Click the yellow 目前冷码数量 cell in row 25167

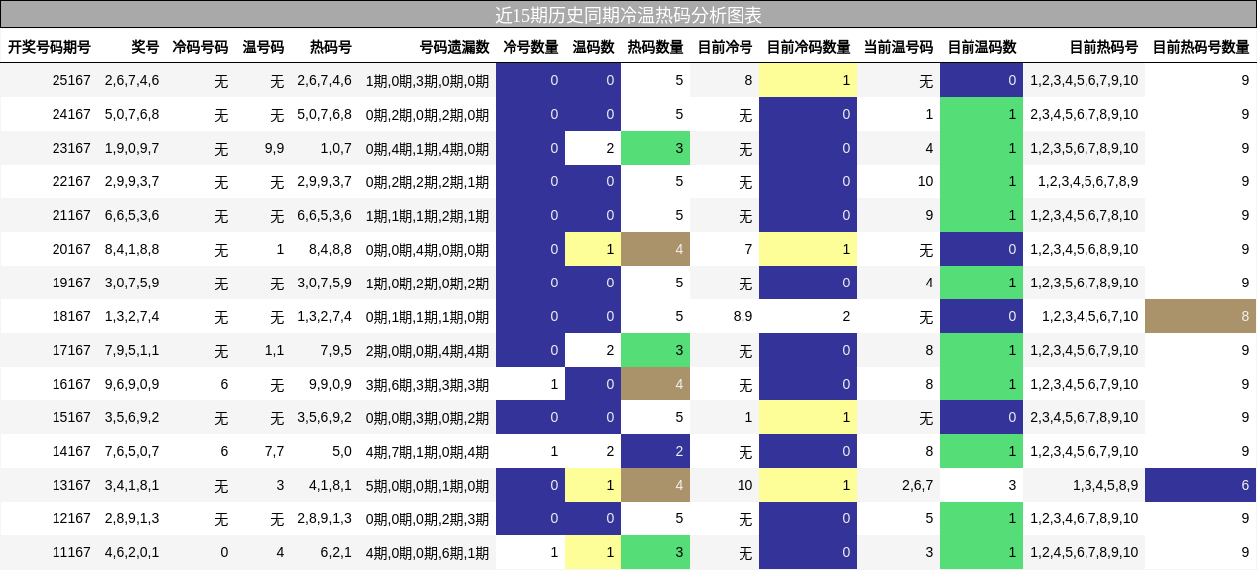(808, 80)
